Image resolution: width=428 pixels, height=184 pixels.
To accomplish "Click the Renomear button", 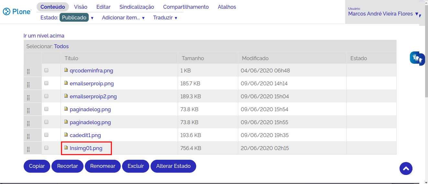I will [x=103, y=166].
